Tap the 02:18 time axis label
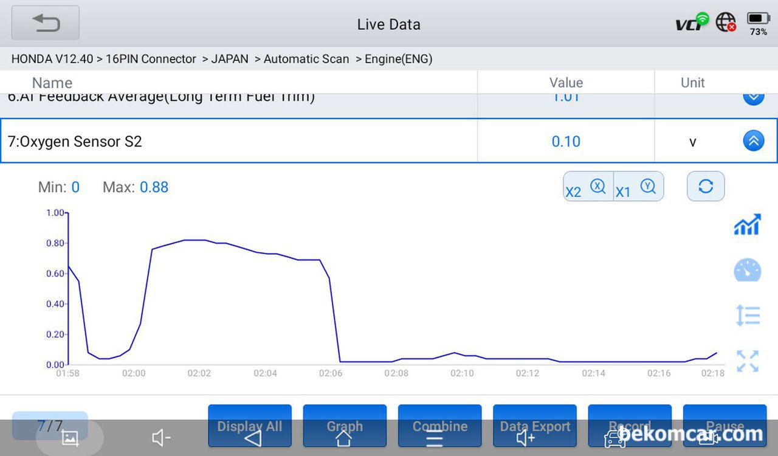This screenshot has width=778, height=456. tap(713, 373)
